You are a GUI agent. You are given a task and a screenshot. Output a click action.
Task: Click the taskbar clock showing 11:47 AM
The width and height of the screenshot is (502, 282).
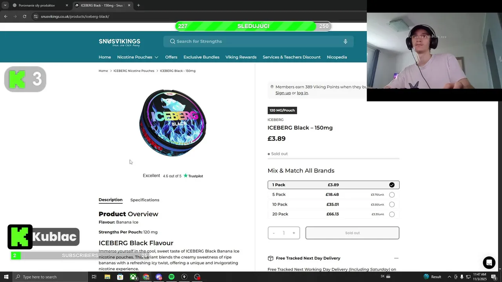point(480,277)
